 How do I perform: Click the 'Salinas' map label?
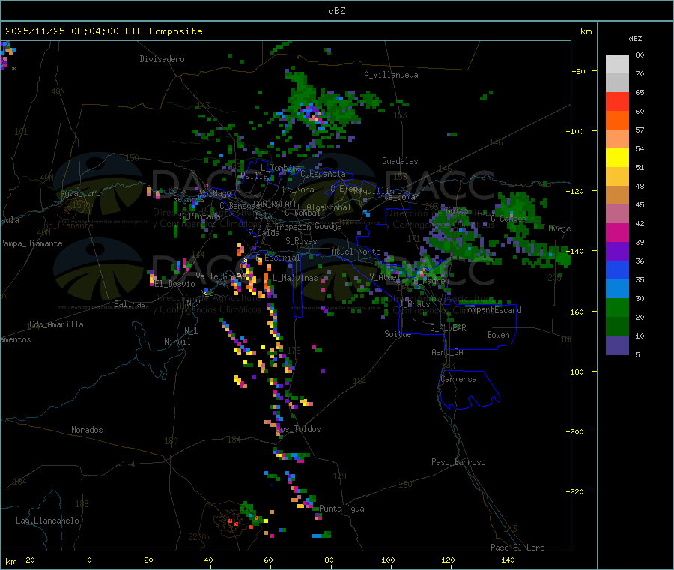(130, 304)
